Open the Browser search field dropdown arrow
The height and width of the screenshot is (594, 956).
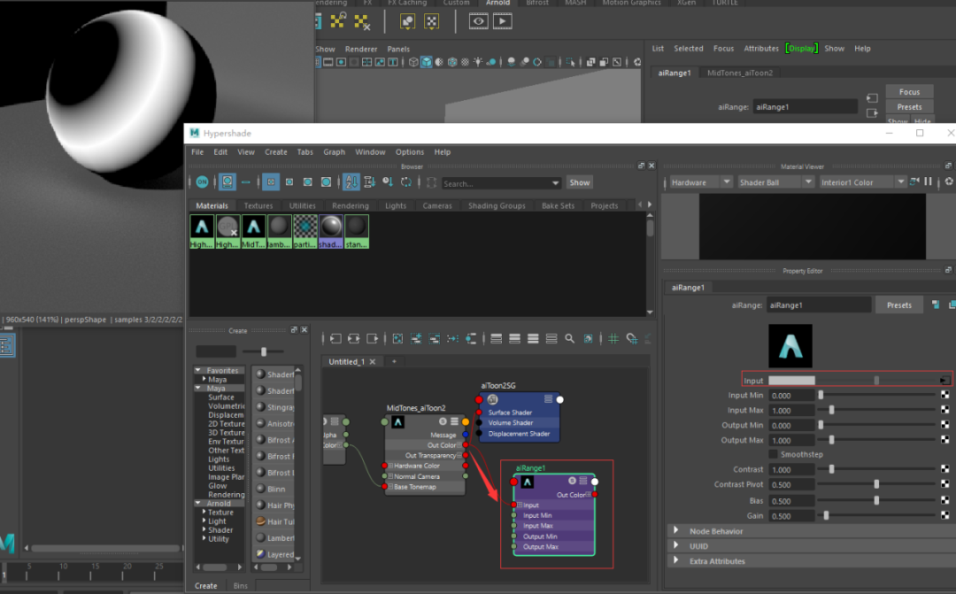(555, 183)
